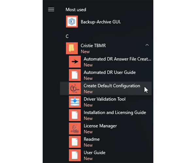The width and height of the screenshot is (196, 163).
Task: Click the Readme document icon
Action: (x=75, y=142)
